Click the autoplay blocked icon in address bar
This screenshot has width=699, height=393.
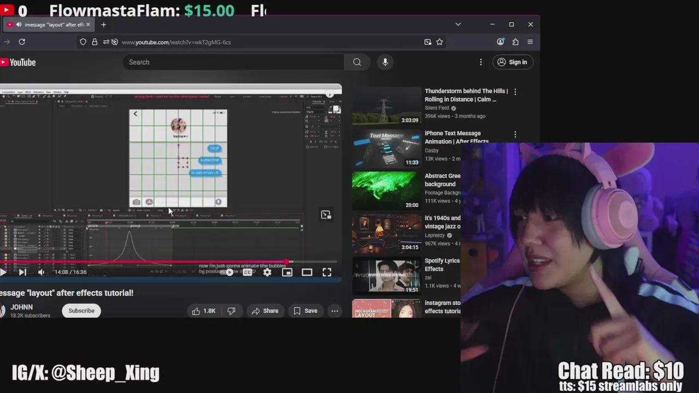click(115, 42)
